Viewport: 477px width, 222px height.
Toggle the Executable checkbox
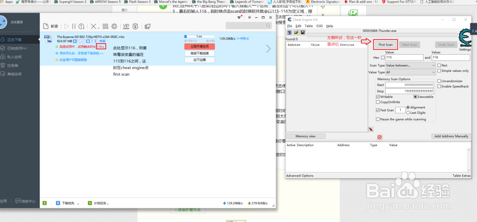coord(415,97)
